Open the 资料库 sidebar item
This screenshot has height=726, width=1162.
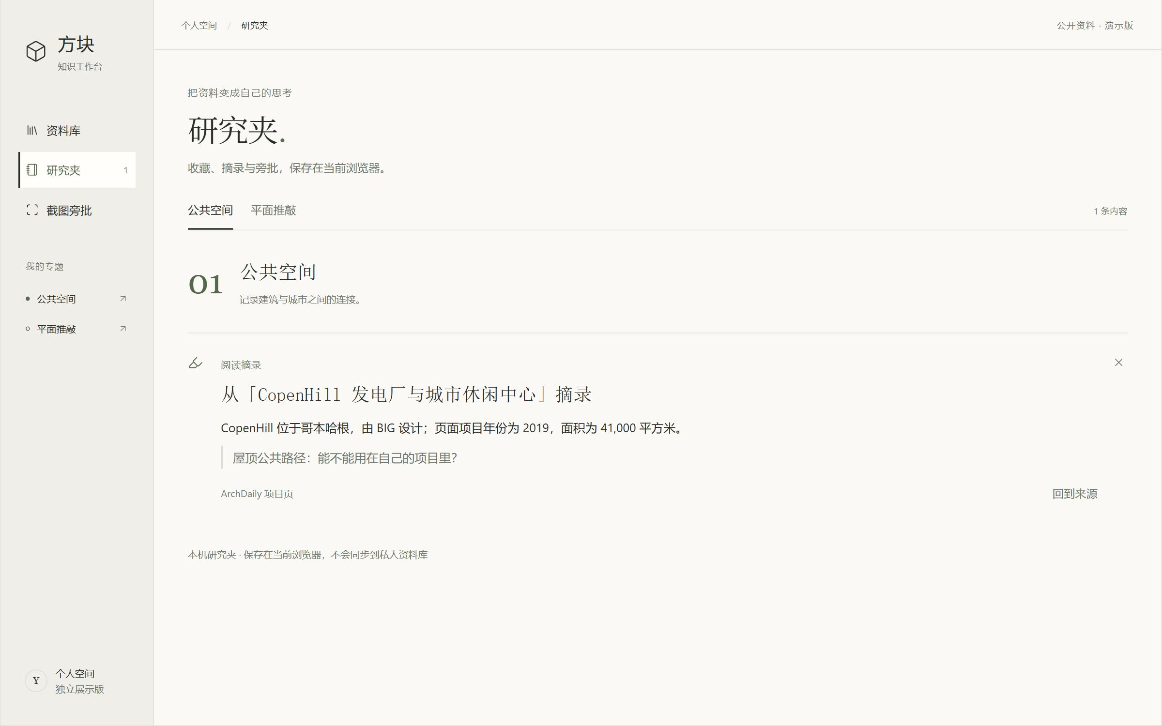coord(77,130)
